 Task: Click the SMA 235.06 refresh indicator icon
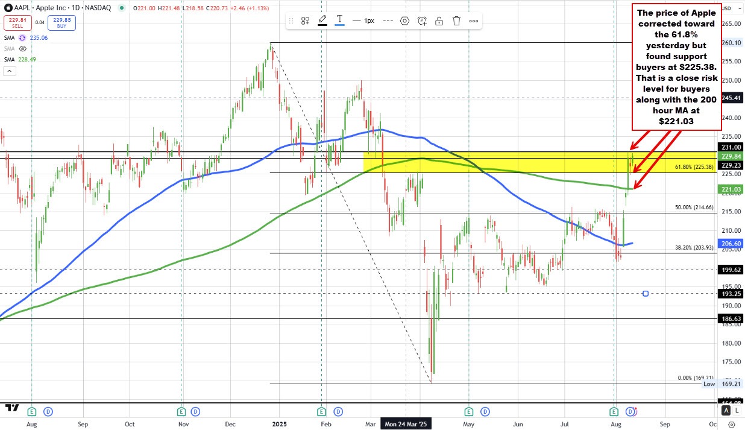(23, 37)
